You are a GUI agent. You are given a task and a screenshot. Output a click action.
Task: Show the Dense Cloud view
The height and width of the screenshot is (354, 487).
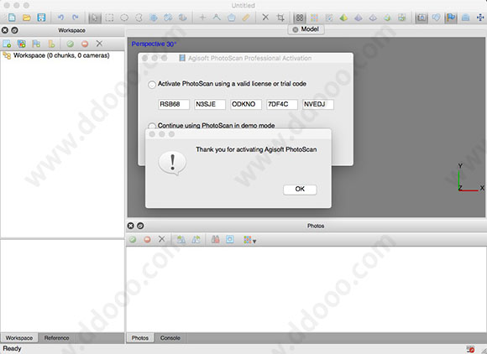point(314,18)
